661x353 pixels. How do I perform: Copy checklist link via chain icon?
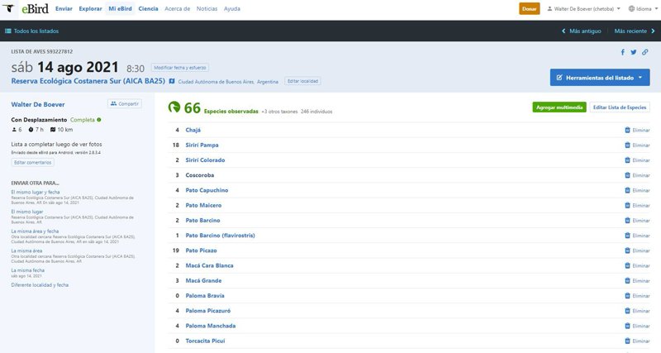(645, 52)
